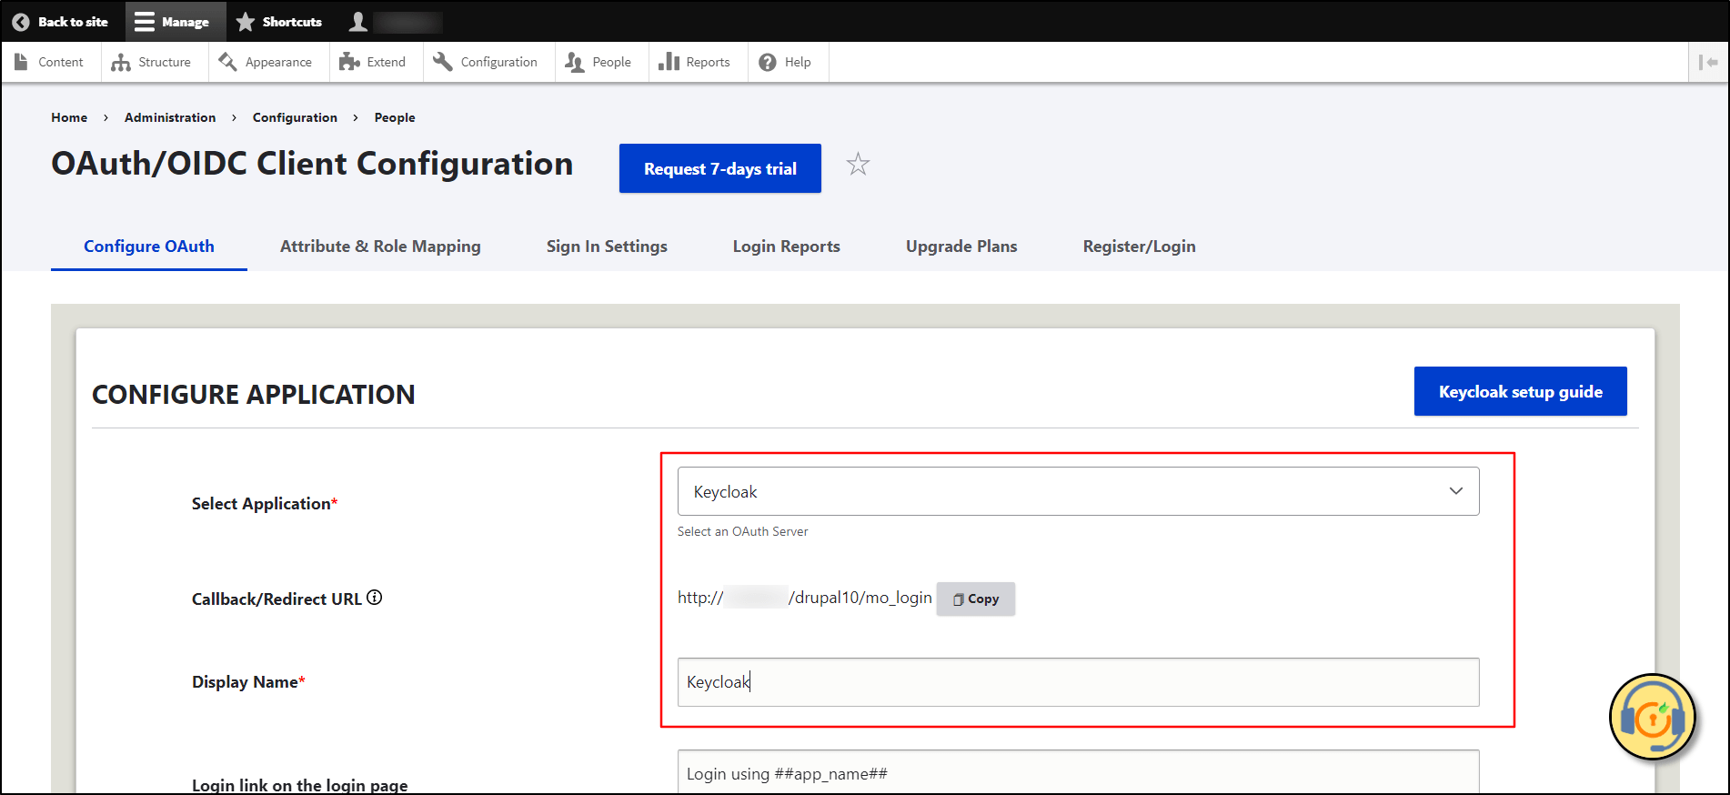Open the user account menu icon
This screenshot has width=1730, height=795.
[358, 22]
